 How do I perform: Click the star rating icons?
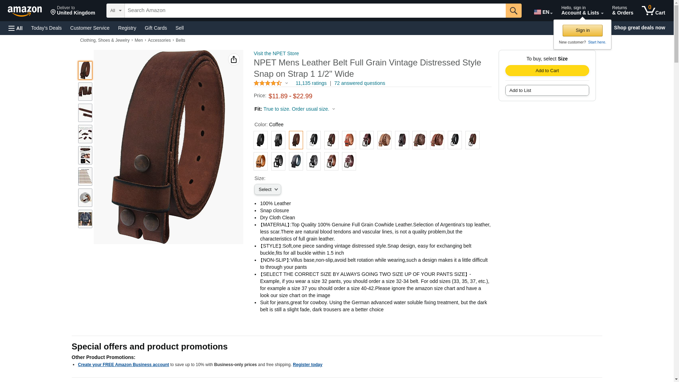click(x=268, y=83)
